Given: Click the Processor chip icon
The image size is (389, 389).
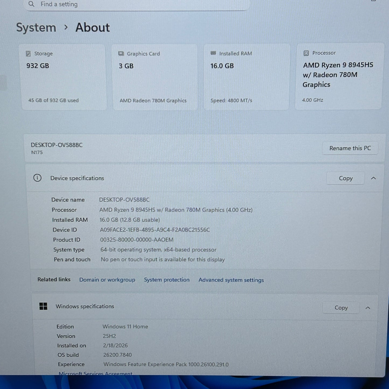Looking at the screenshot, I should click(x=306, y=53).
